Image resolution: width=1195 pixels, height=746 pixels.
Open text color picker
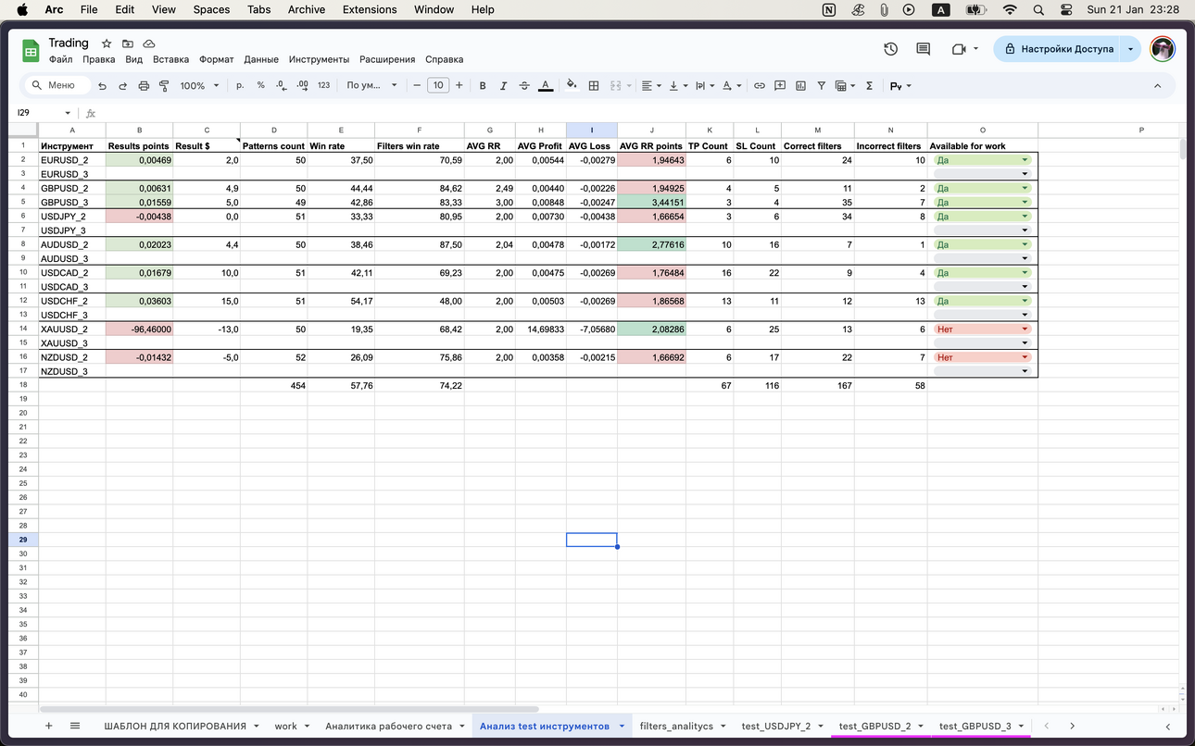pyautogui.click(x=546, y=85)
